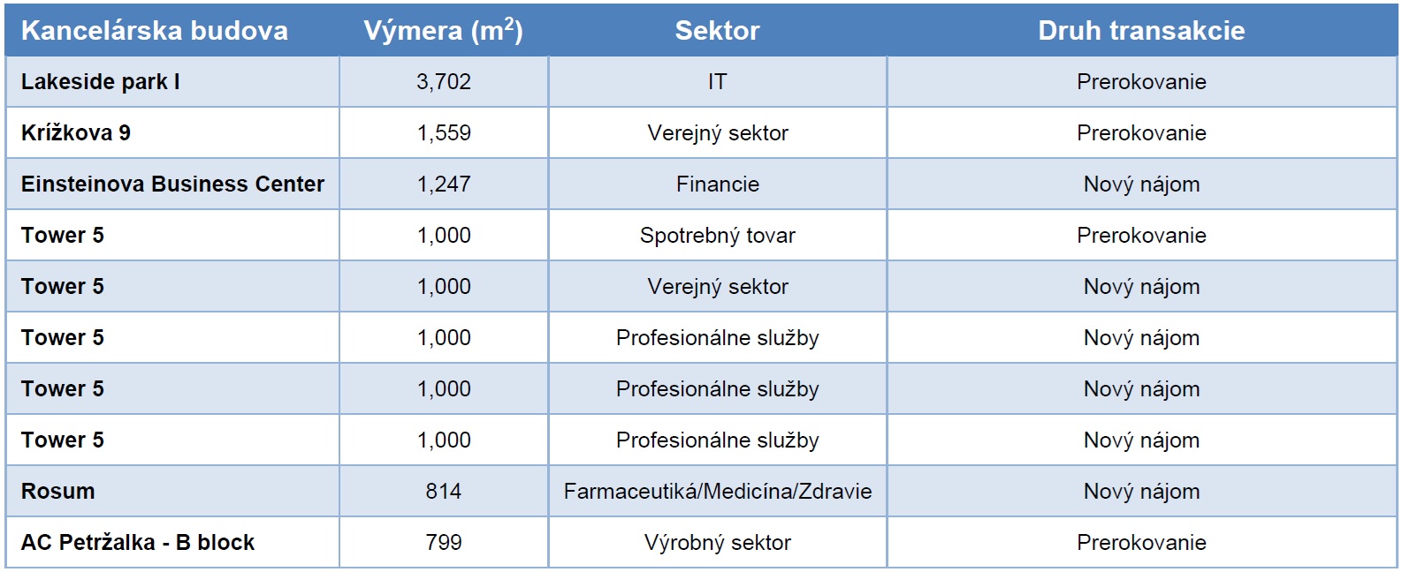
Task: Select the 3,702 area value
Action: pos(444,82)
